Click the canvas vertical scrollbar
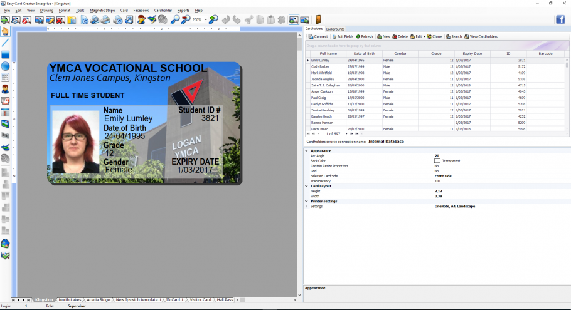571x310 pixels. (x=299, y=165)
